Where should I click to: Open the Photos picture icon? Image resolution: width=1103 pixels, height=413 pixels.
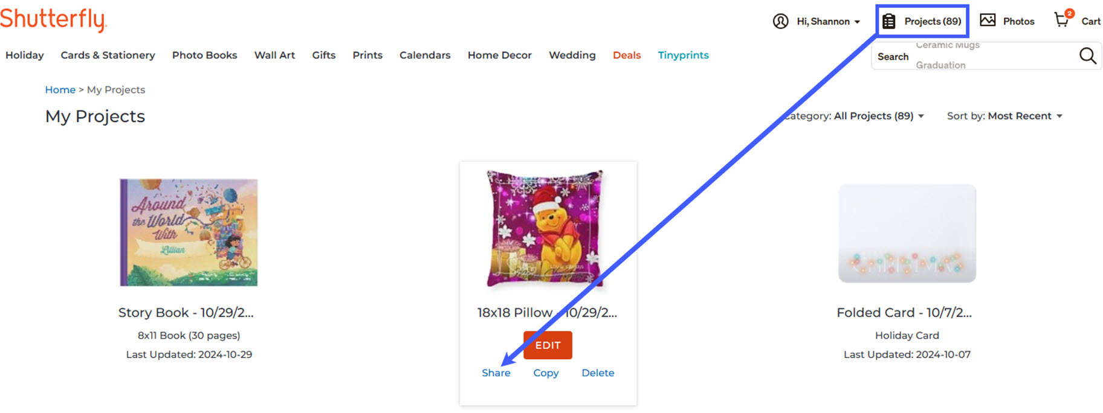(988, 21)
